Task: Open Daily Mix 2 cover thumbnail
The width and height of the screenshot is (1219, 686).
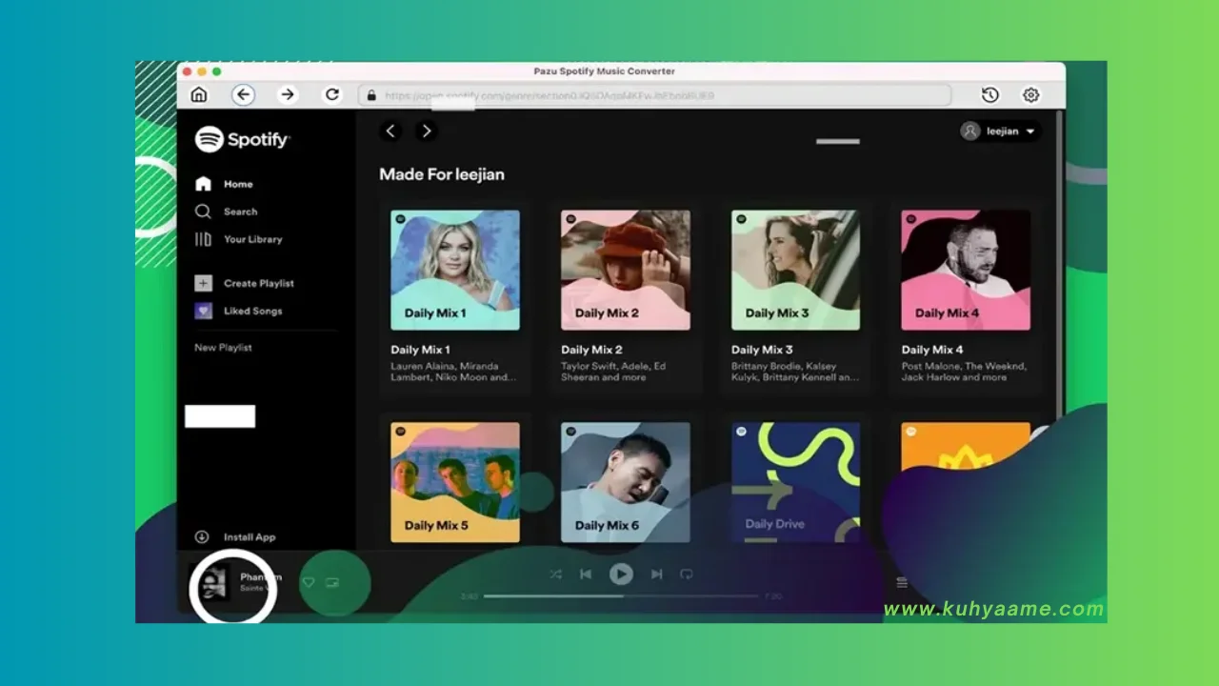Action: pos(626,271)
